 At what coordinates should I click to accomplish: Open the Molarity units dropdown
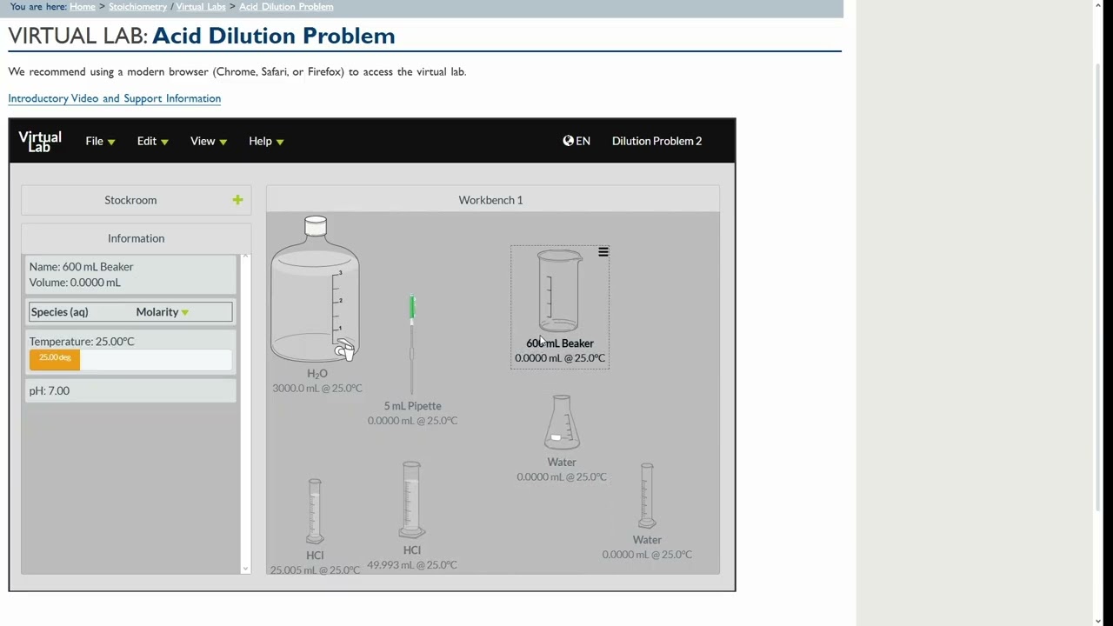coord(163,312)
